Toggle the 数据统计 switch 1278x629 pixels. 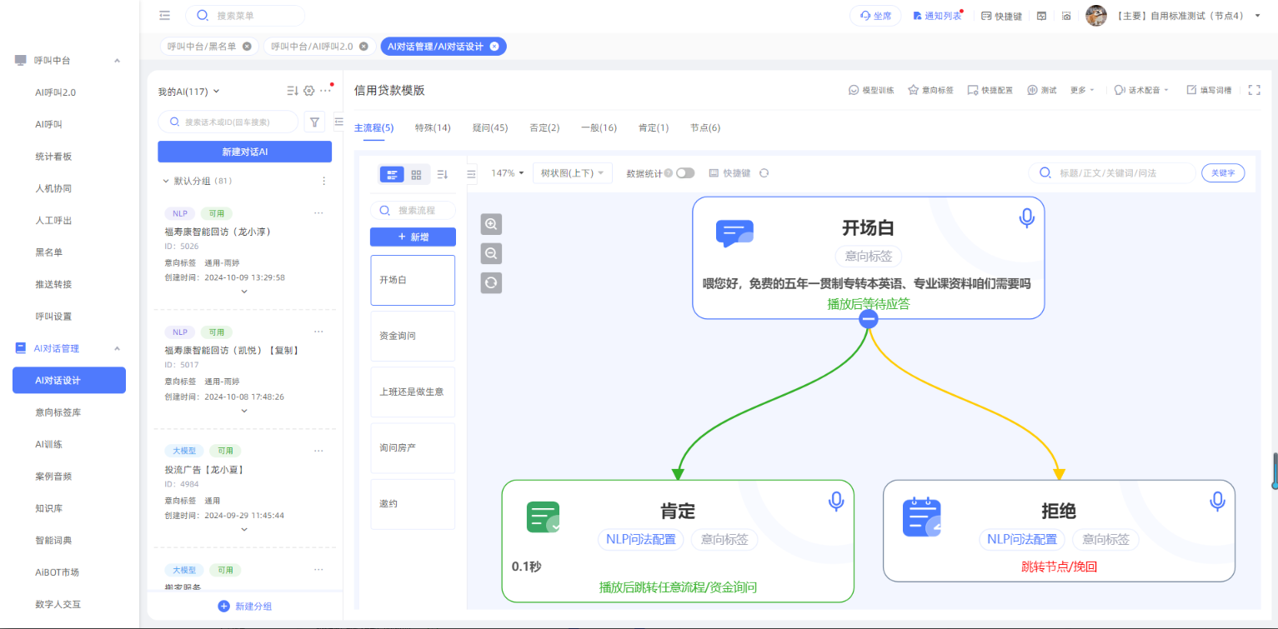click(684, 173)
